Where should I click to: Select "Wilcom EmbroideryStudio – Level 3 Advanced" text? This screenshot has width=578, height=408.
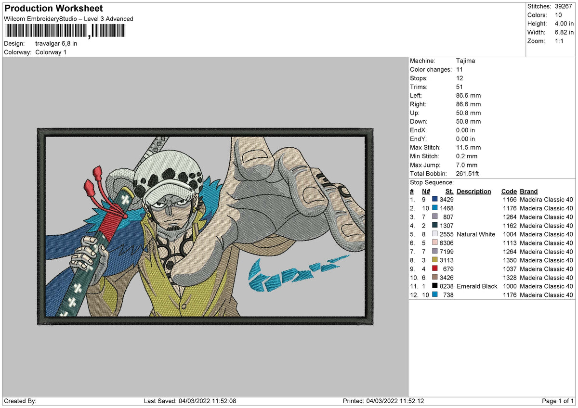tap(68, 19)
